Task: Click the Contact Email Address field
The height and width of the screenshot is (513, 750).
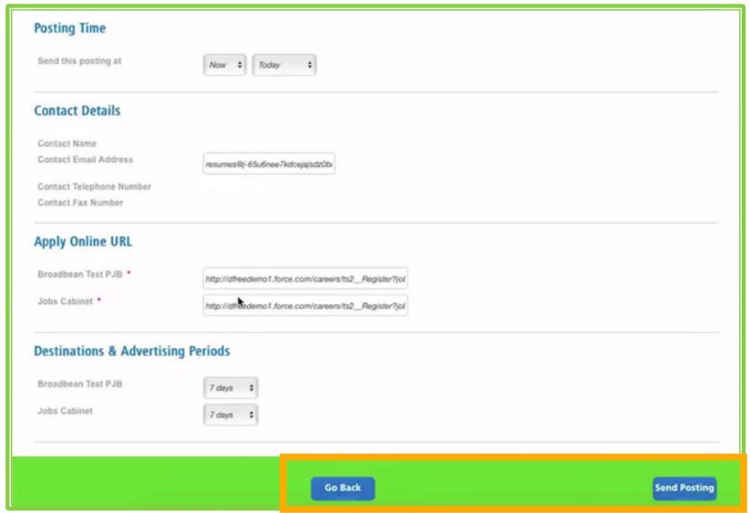Action: click(x=269, y=164)
